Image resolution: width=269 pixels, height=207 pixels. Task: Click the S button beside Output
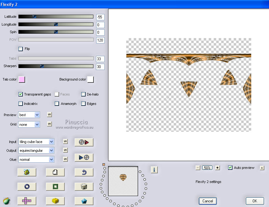(x=65, y=150)
